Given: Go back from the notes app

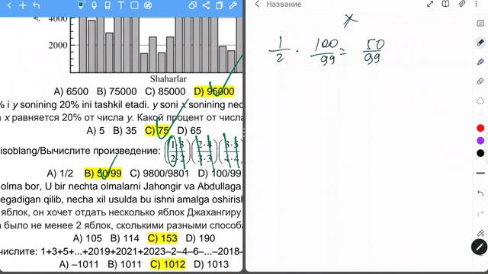Looking at the screenshot, I should (257, 4).
